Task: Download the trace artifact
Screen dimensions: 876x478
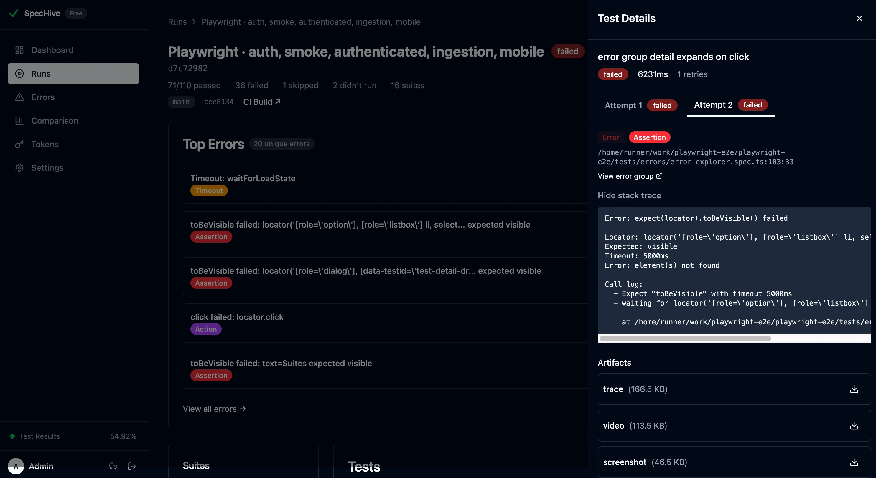Action: pyautogui.click(x=854, y=389)
